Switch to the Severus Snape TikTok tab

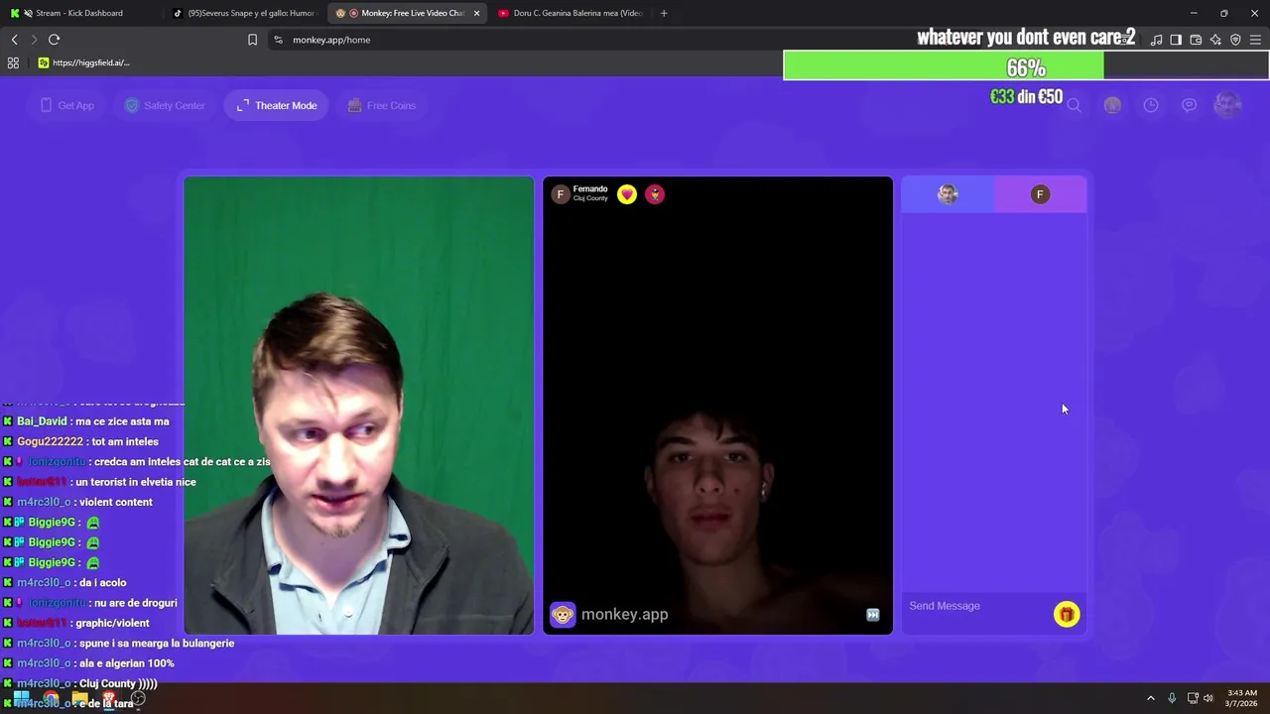coord(244,13)
